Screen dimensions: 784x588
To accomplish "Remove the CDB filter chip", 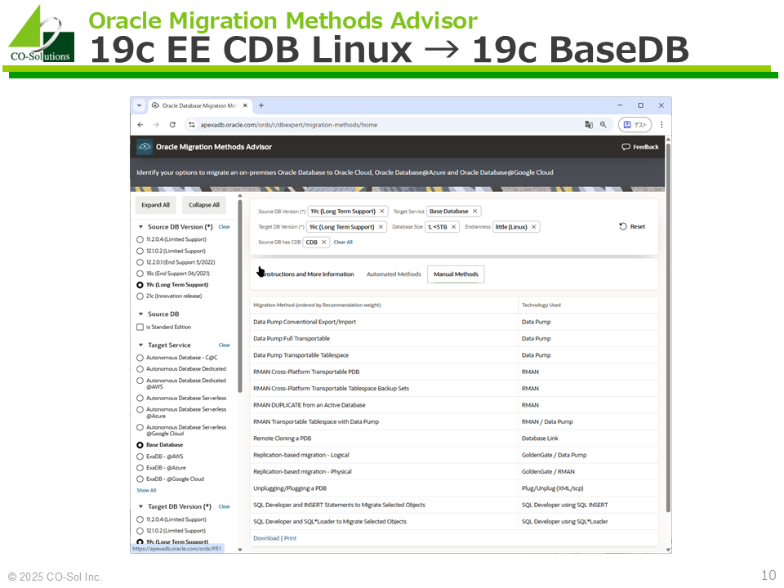I will tap(324, 242).
